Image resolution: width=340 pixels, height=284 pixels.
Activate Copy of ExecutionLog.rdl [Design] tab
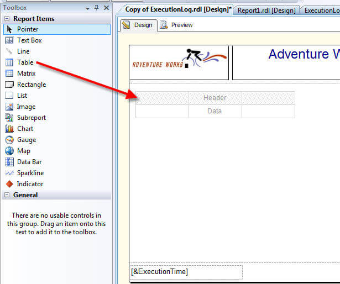[177, 10]
